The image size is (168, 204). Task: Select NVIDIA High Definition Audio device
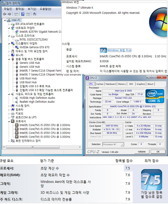[37, 98]
